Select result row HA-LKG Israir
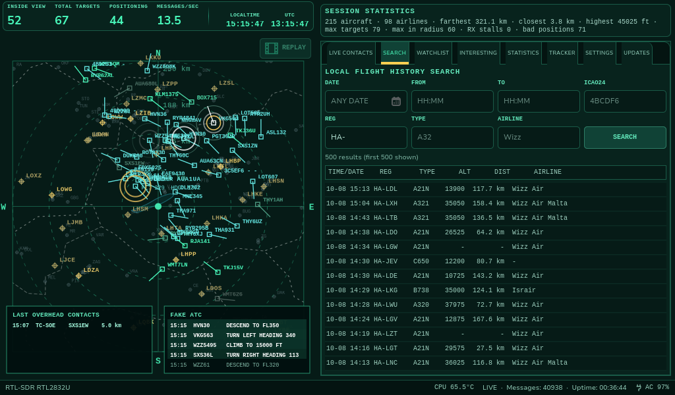Screen dimensions: 675x395 [496, 290]
